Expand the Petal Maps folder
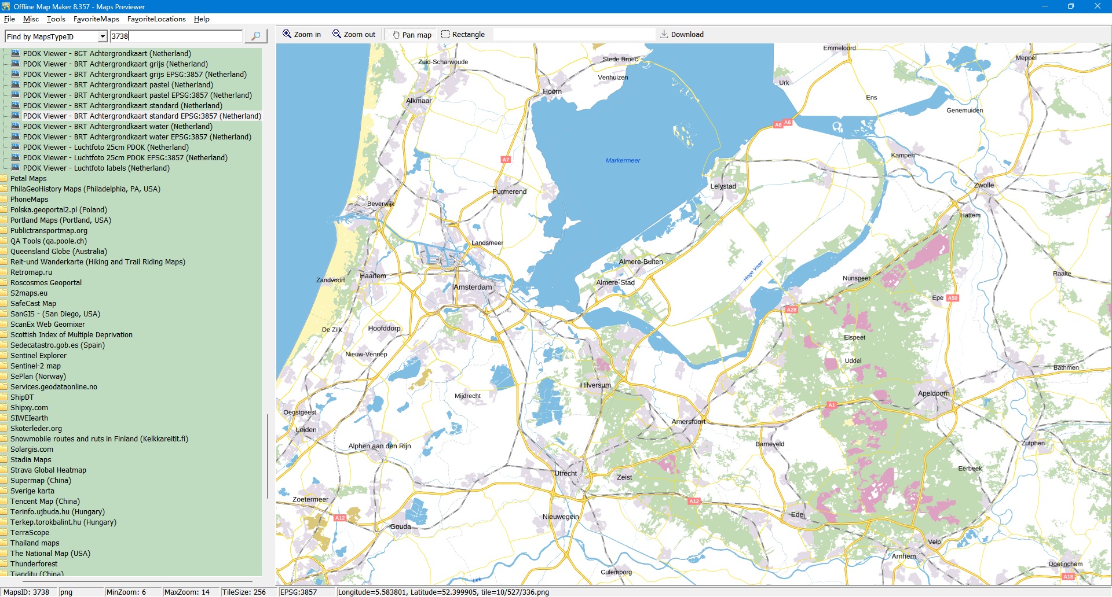 tap(4, 179)
